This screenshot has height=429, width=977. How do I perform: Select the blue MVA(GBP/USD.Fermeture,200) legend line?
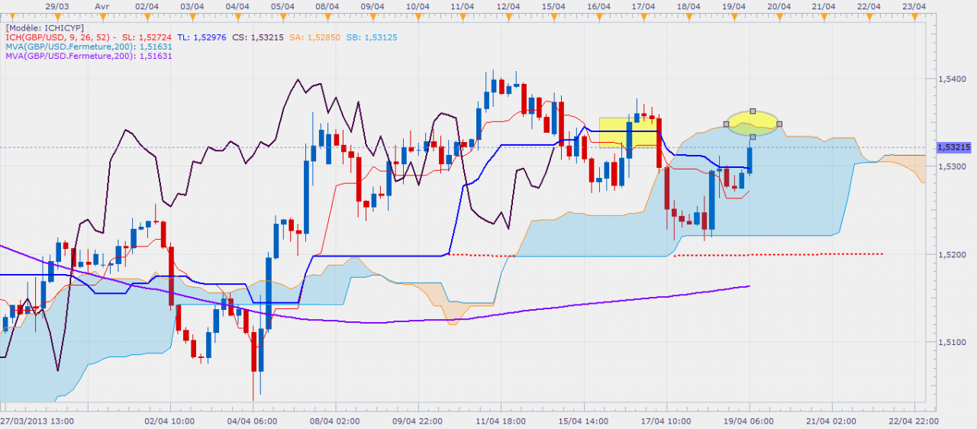coord(88,46)
